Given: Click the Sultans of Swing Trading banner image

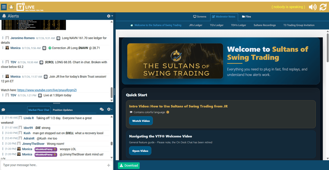Looking at the screenshot, I should click(175, 61).
